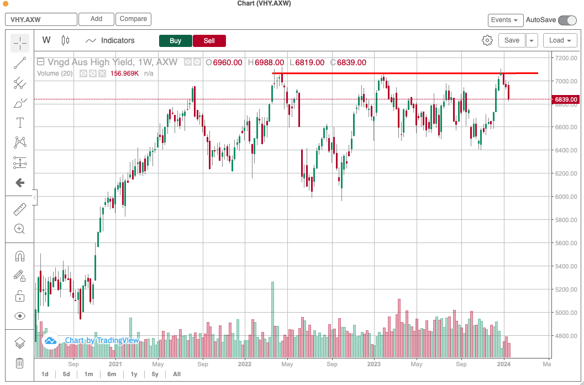Toggle stay in drawing mode
584x385 pixels.
pyautogui.click(x=19, y=276)
